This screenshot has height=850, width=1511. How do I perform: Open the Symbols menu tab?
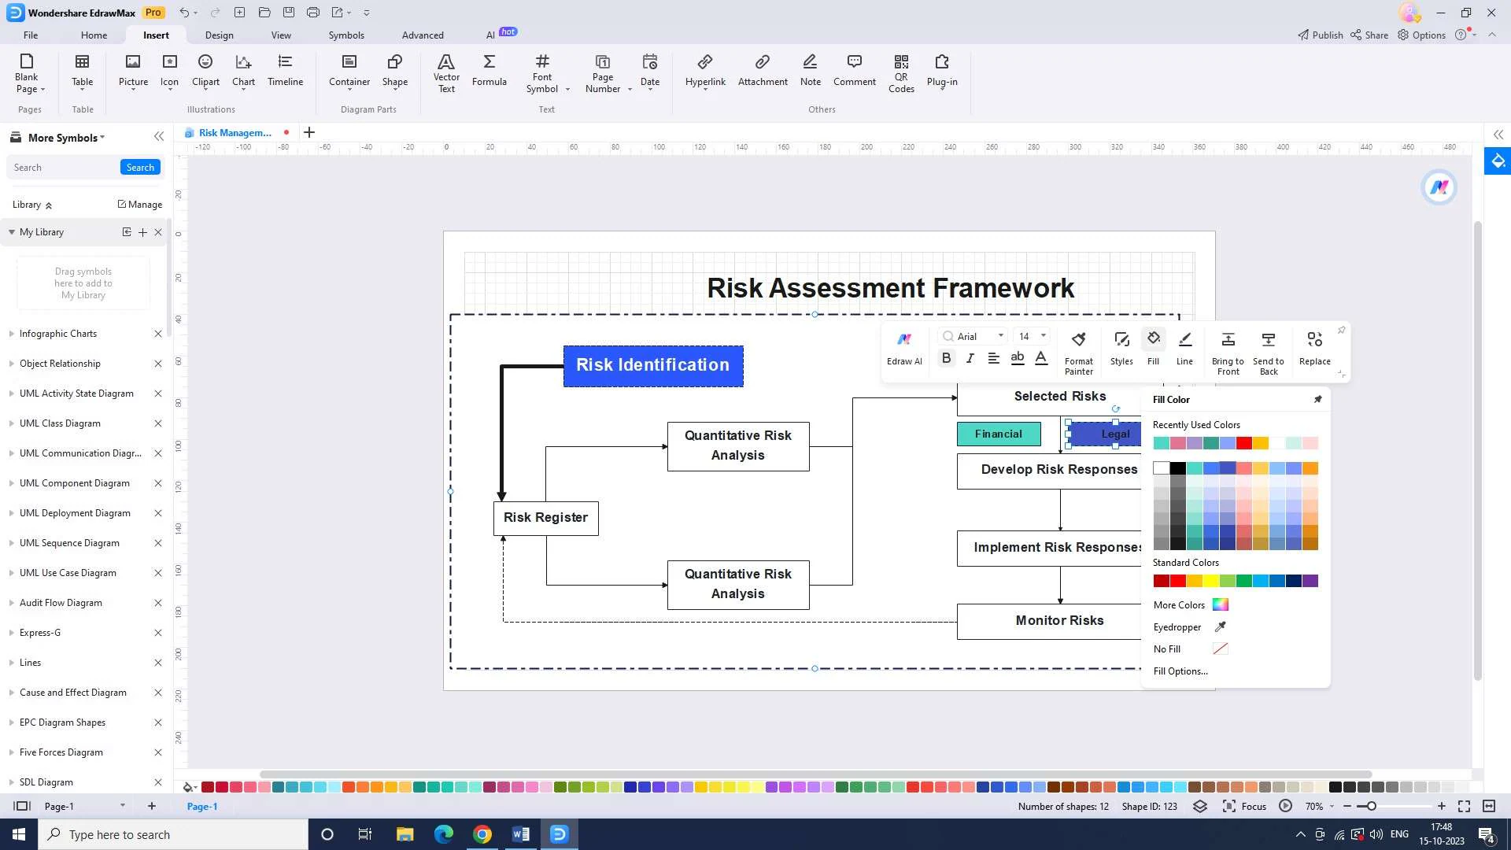tap(346, 35)
